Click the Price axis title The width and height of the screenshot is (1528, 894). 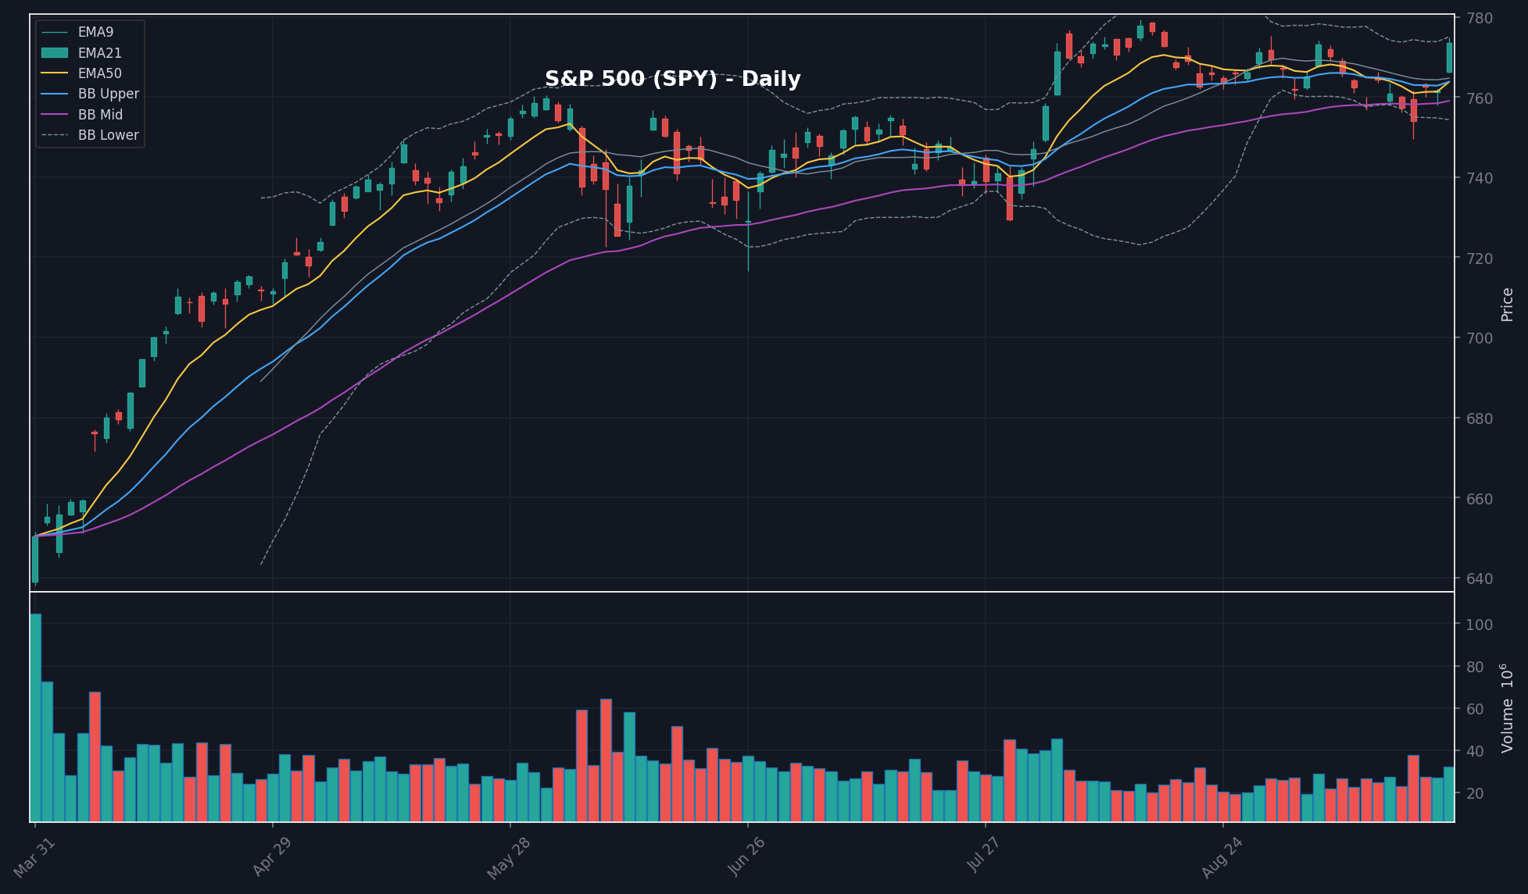[1507, 305]
